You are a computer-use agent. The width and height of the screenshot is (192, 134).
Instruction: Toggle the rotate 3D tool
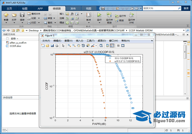tap(83, 46)
